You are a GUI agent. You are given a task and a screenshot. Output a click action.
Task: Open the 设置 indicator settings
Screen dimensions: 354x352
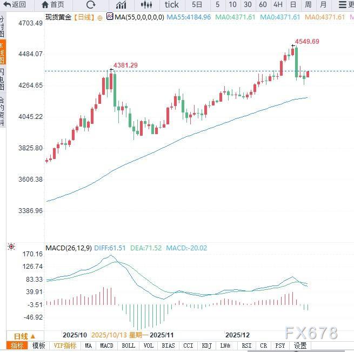pos(300,346)
